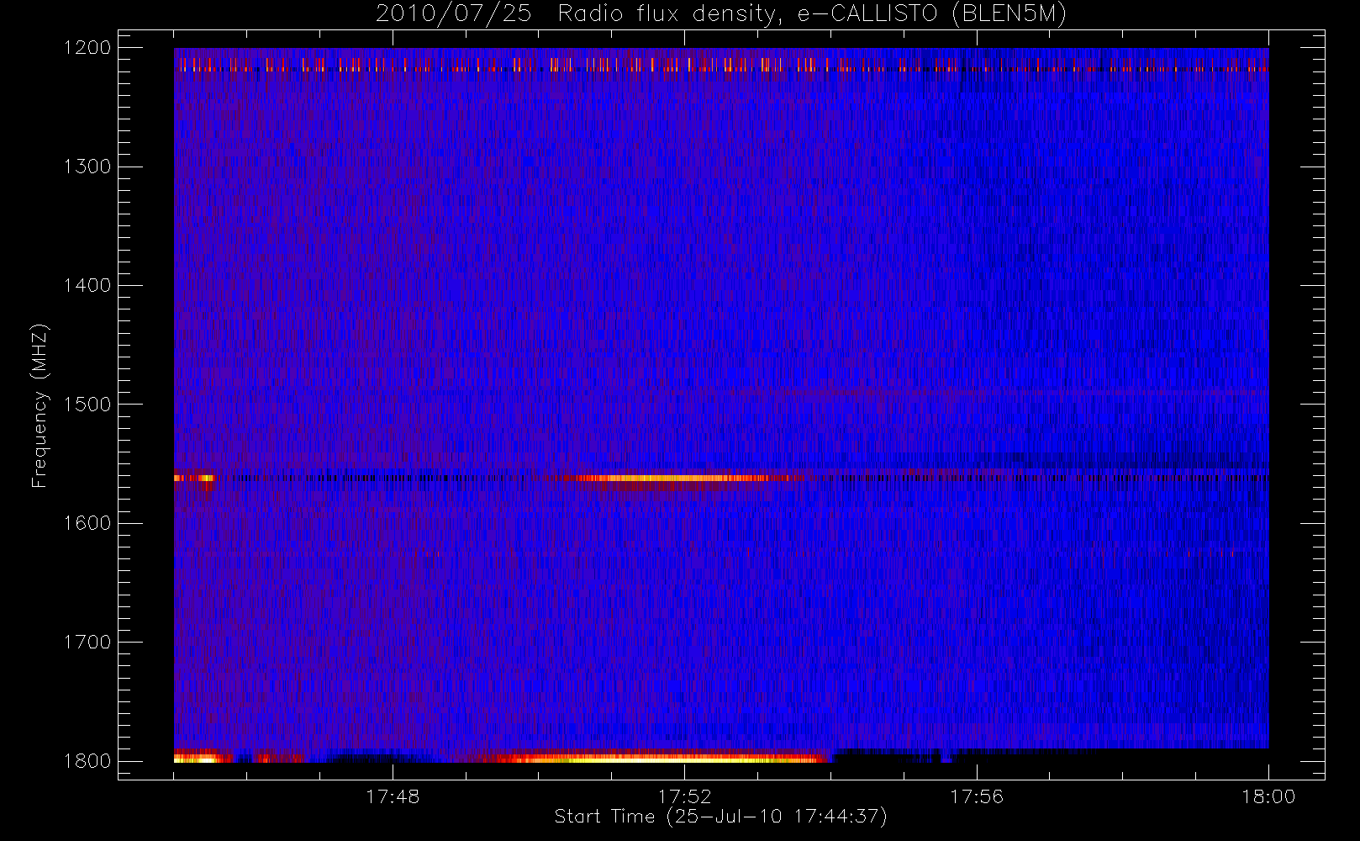1360x841 pixels.
Task: Click the 17:48 time tick label
Action: click(393, 796)
